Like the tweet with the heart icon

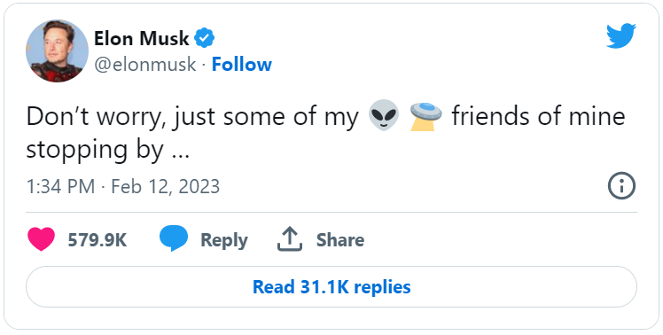(x=41, y=239)
